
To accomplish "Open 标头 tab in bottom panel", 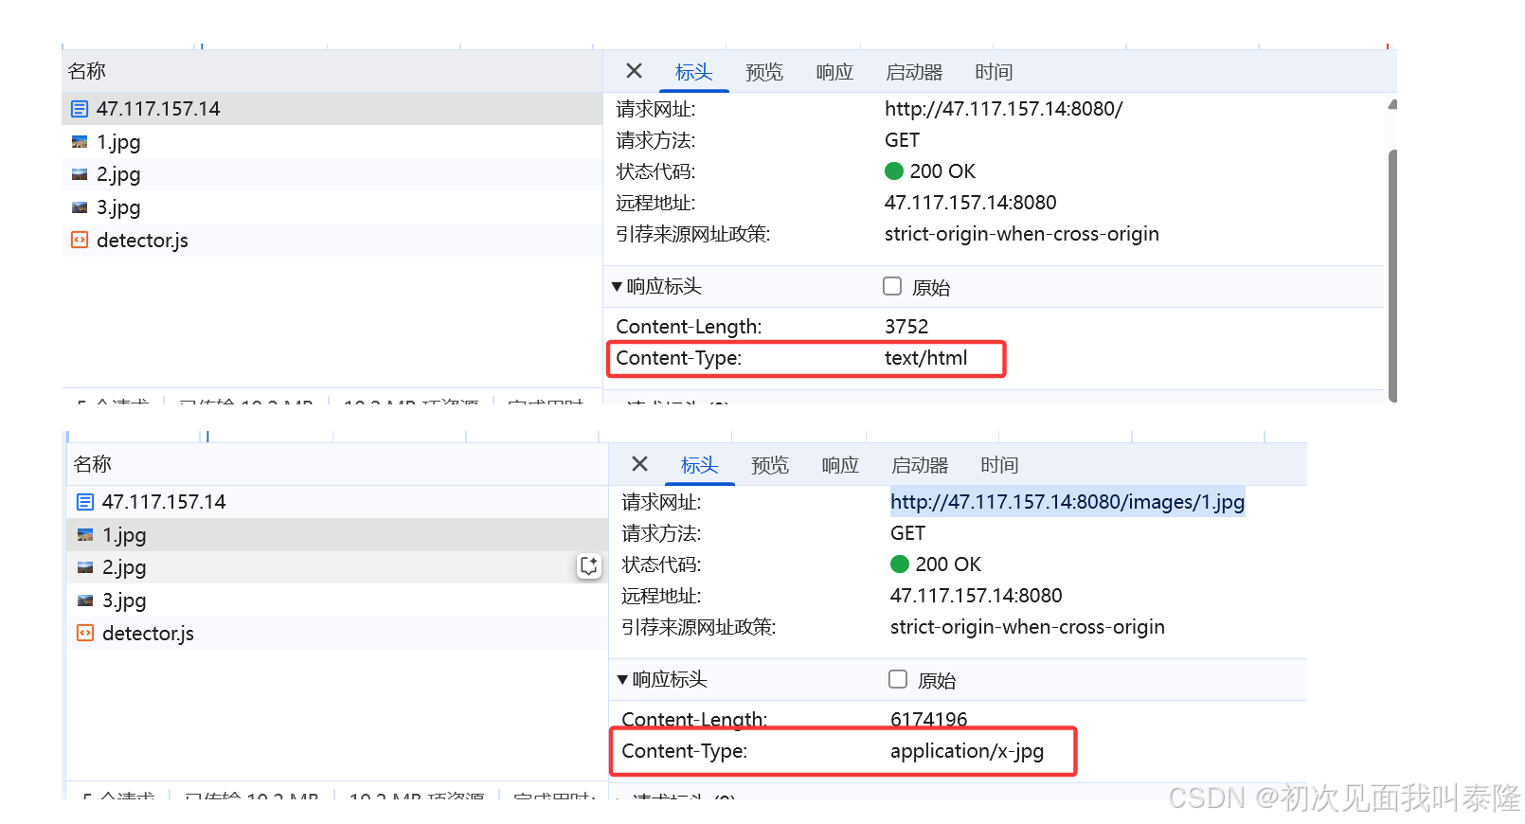I will 699,465.
